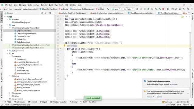Click the CRLF line separator in the status bar
Image resolution: width=194 pixels, height=109 pixels.
173,105
